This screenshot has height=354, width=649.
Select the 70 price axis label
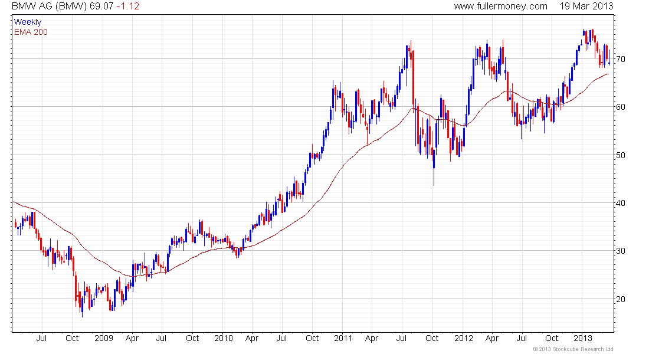621,59
